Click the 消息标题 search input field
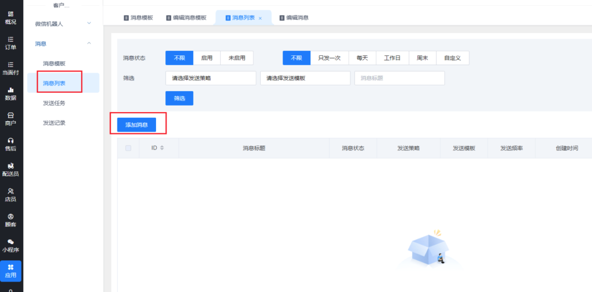This screenshot has height=292, width=592. pyautogui.click(x=399, y=78)
